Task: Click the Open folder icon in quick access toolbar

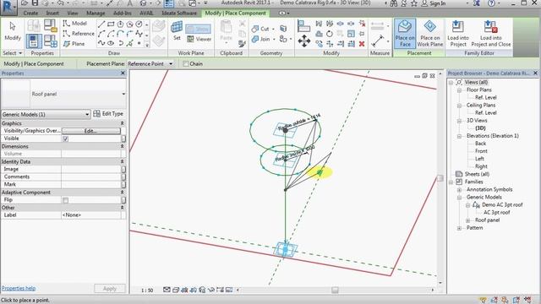Action: pyautogui.click(x=25, y=3)
